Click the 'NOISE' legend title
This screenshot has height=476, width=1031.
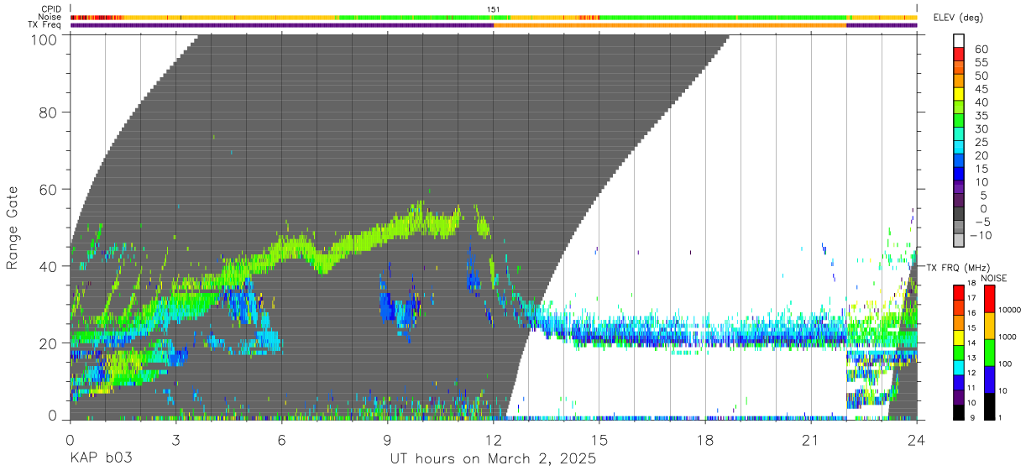pyautogui.click(x=994, y=279)
